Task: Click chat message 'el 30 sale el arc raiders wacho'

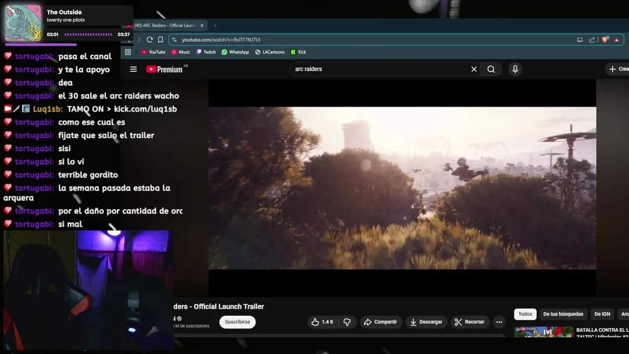Action: tap(118, 96)
